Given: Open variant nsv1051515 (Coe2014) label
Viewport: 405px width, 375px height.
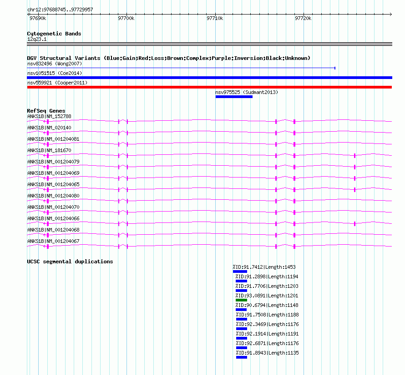Looking at the screenshot, I should pyautogui.click(x=55, y=73).
